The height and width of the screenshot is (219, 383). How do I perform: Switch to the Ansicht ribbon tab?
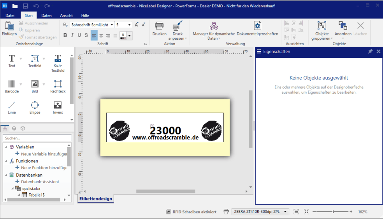coord(67,16)
